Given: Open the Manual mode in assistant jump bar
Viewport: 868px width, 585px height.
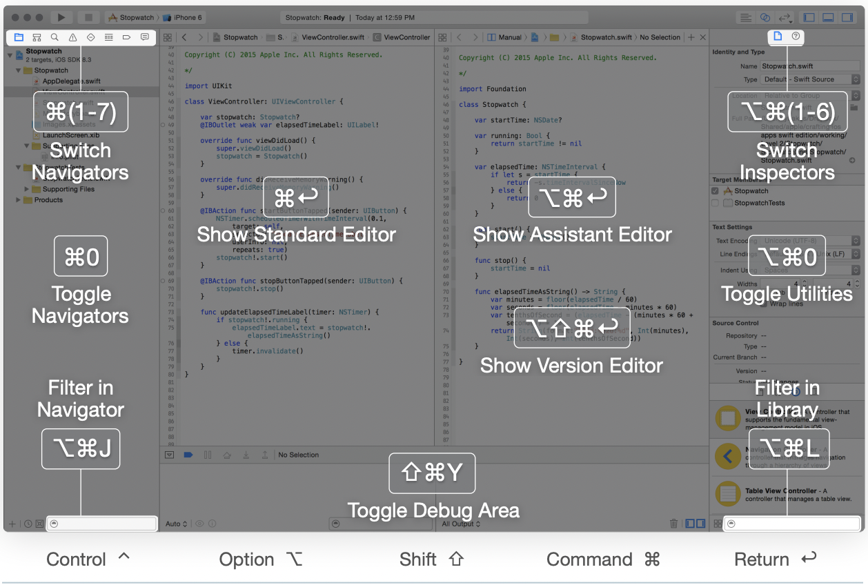Looking at the screenshot, I should coord(505,37).
